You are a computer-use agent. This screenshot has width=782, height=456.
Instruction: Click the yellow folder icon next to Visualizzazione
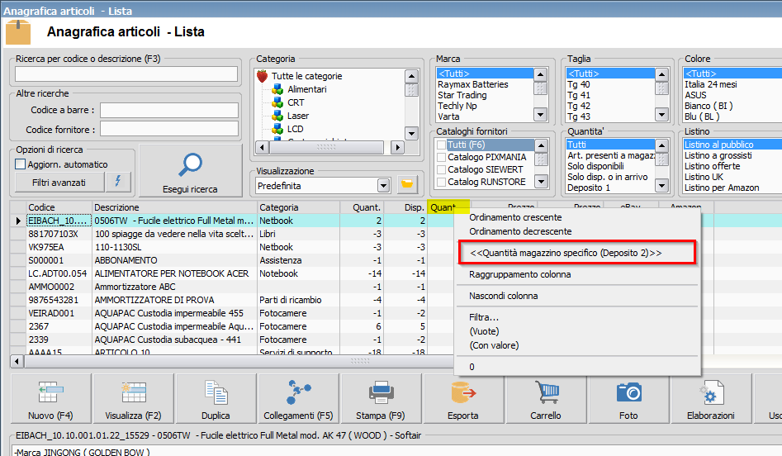(x=407, y=184)
